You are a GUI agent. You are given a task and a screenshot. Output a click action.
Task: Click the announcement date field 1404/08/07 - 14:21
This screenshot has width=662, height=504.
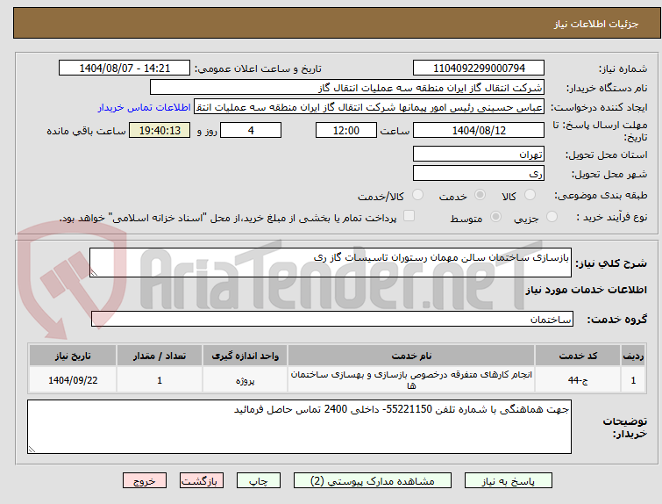[x=125, y=68]
